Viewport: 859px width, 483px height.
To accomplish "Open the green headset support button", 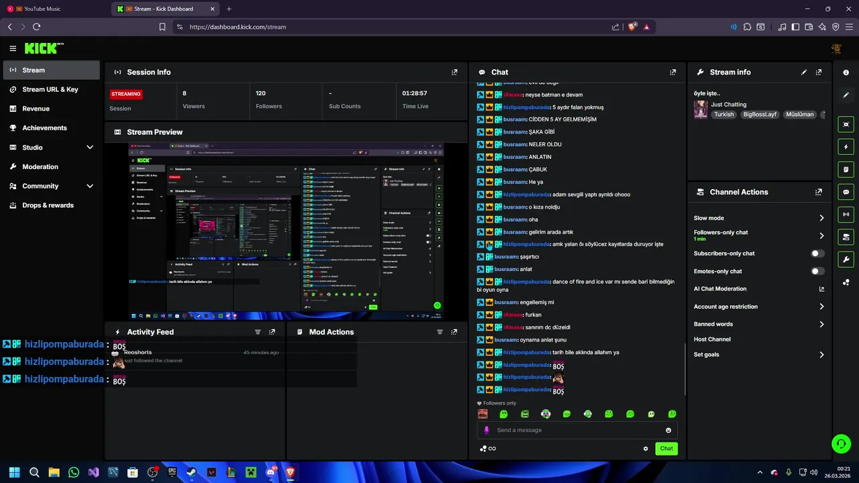I will click(x=841, y=444).
